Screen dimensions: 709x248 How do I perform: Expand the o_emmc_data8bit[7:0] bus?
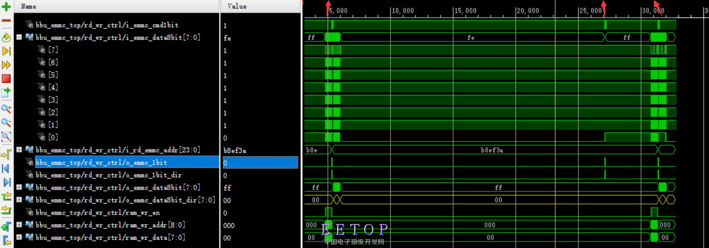(x=19, y=187)
